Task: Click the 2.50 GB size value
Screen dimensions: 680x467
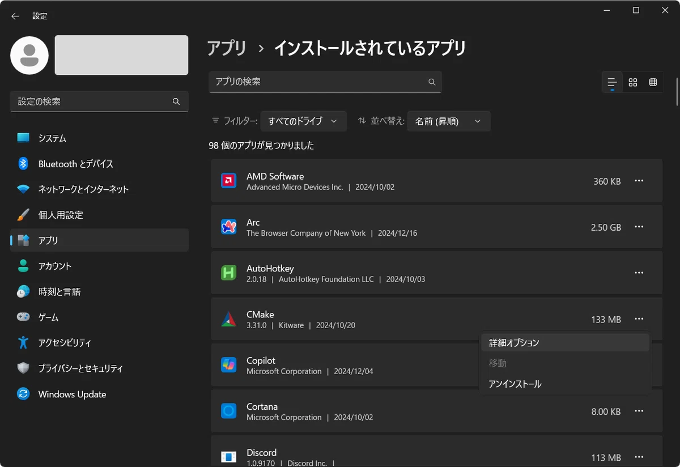Action: click(606, 227)
